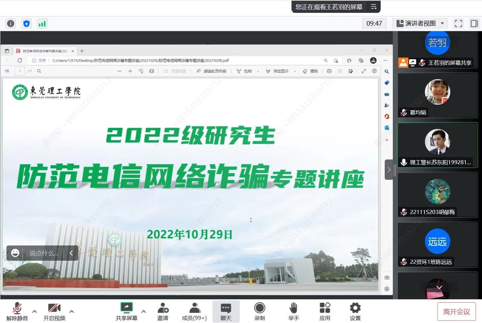Toggle the chat (聊天) panel
The width and height of the screenshot is (482, 323).
(226, 311)
